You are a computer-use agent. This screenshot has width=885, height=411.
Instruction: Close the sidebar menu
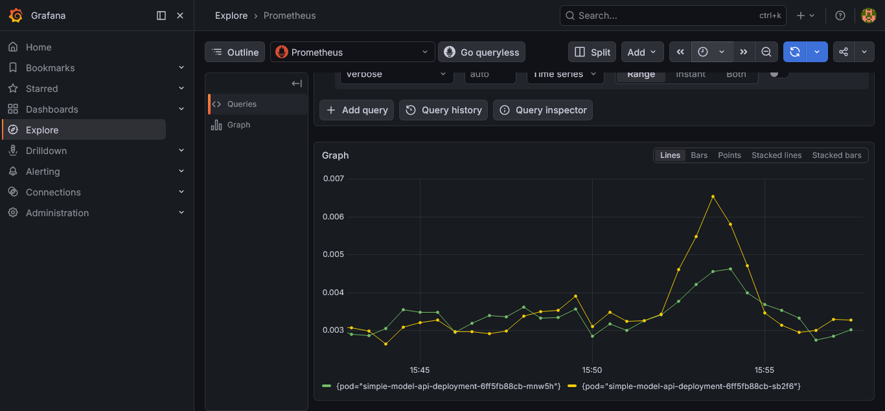[180, 16]
